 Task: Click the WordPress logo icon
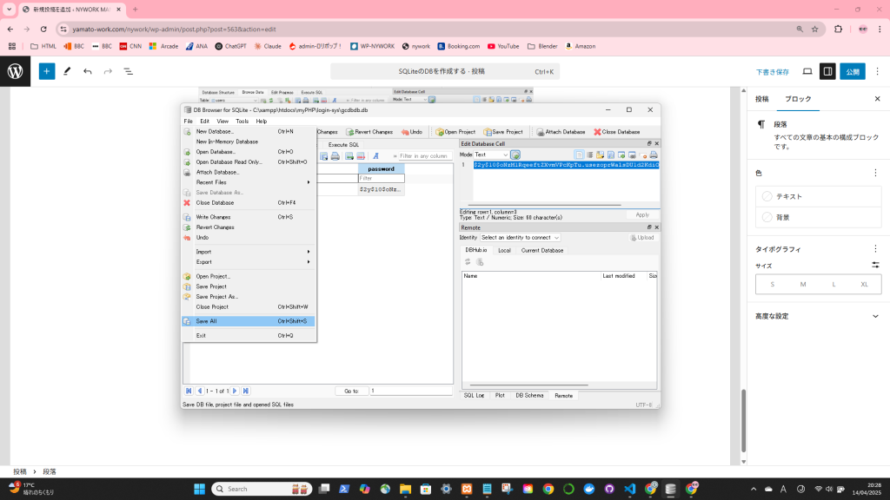pos(15,71)
